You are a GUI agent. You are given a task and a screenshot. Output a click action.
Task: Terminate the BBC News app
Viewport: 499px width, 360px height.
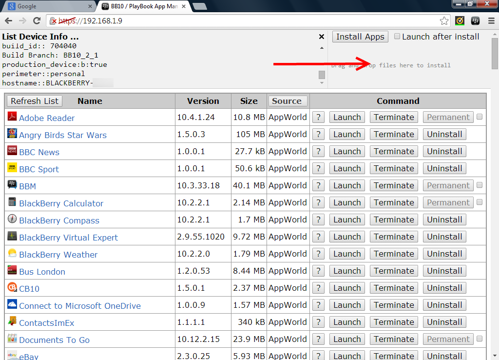pos(394,151)
